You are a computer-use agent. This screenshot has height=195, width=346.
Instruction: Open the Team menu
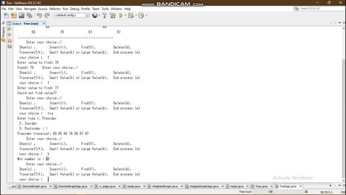coord(96,9)
